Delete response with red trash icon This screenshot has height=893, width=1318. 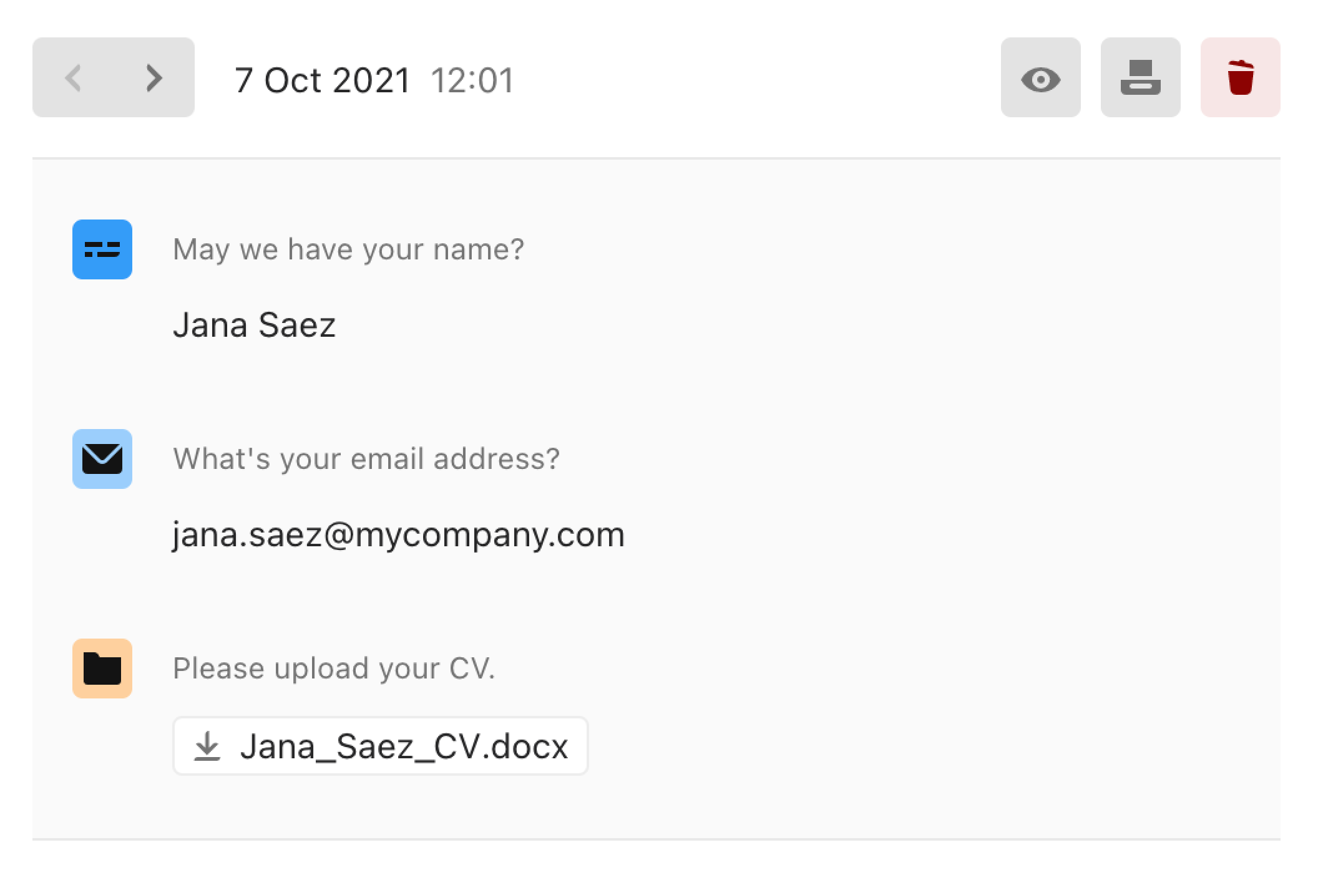pos(1240,77)
